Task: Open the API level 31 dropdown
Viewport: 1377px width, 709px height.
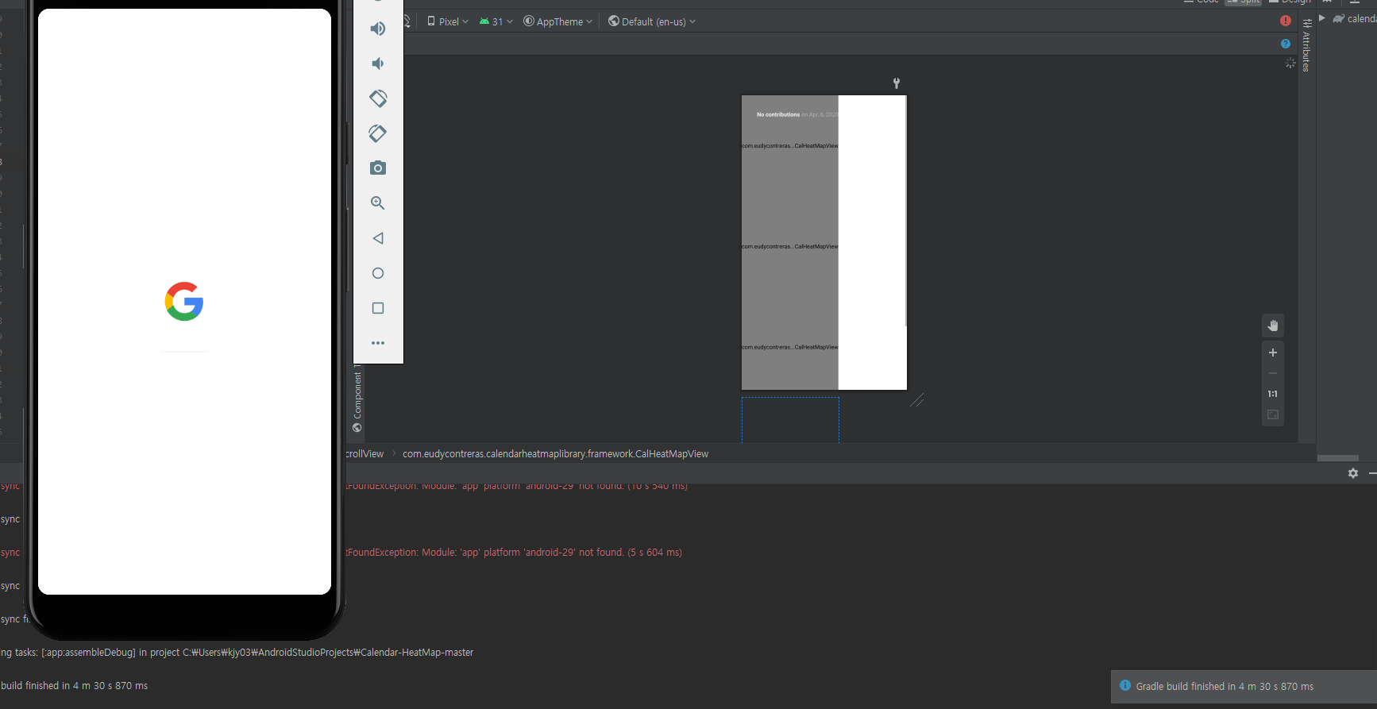Action: (496, 21)
